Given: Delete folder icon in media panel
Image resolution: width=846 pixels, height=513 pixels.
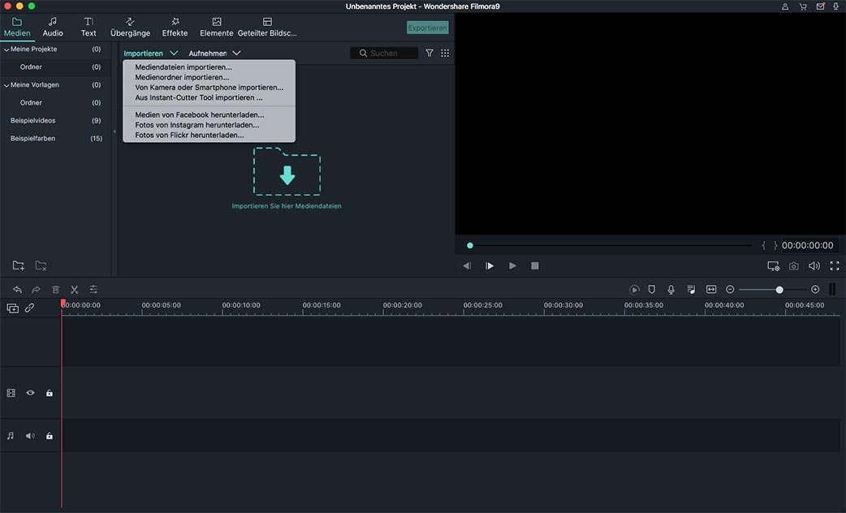Looking at the screenshot, I should 41,265.
